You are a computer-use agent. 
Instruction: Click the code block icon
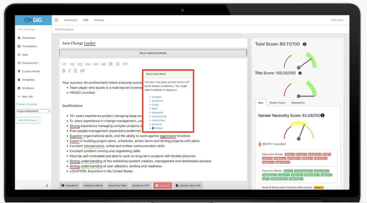point(125,64)
